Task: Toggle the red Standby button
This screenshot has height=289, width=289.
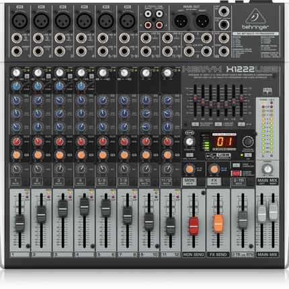Action: coord(236,173)
